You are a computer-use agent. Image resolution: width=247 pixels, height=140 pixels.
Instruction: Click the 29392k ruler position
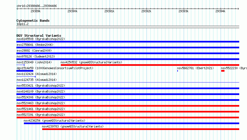coord(146,11)
